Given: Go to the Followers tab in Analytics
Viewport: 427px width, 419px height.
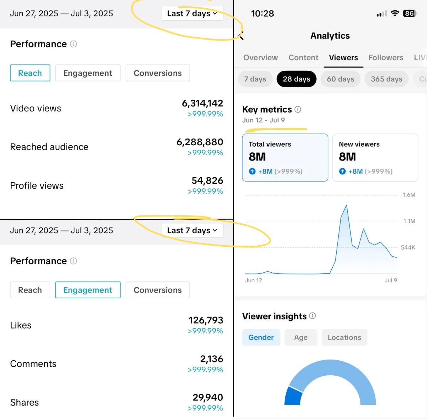Looking at the screenshot, I should (x=386, y=58).
